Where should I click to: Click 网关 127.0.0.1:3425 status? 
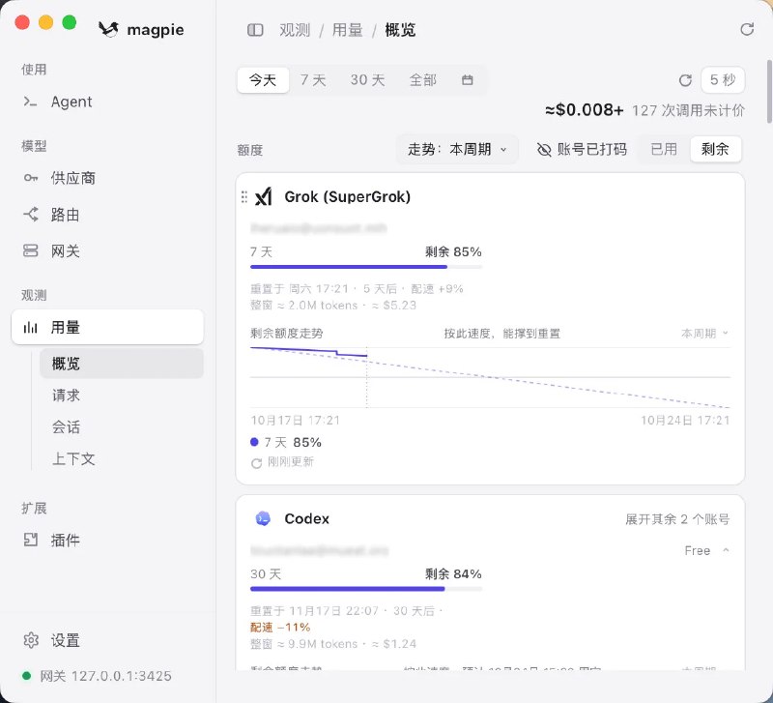[98, 676]
